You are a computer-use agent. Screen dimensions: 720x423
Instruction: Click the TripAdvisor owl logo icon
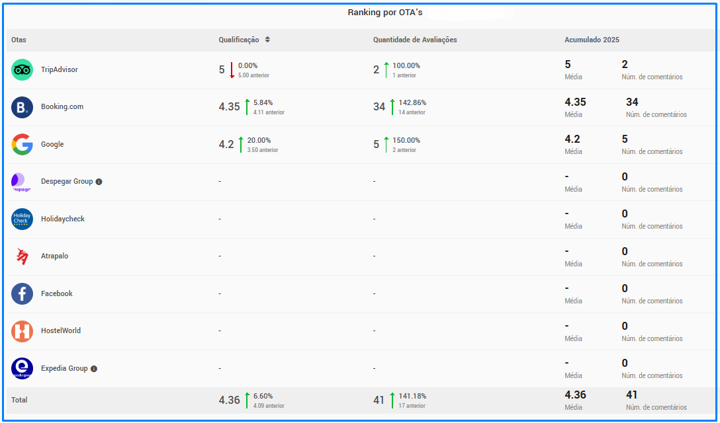coord(22,70)
